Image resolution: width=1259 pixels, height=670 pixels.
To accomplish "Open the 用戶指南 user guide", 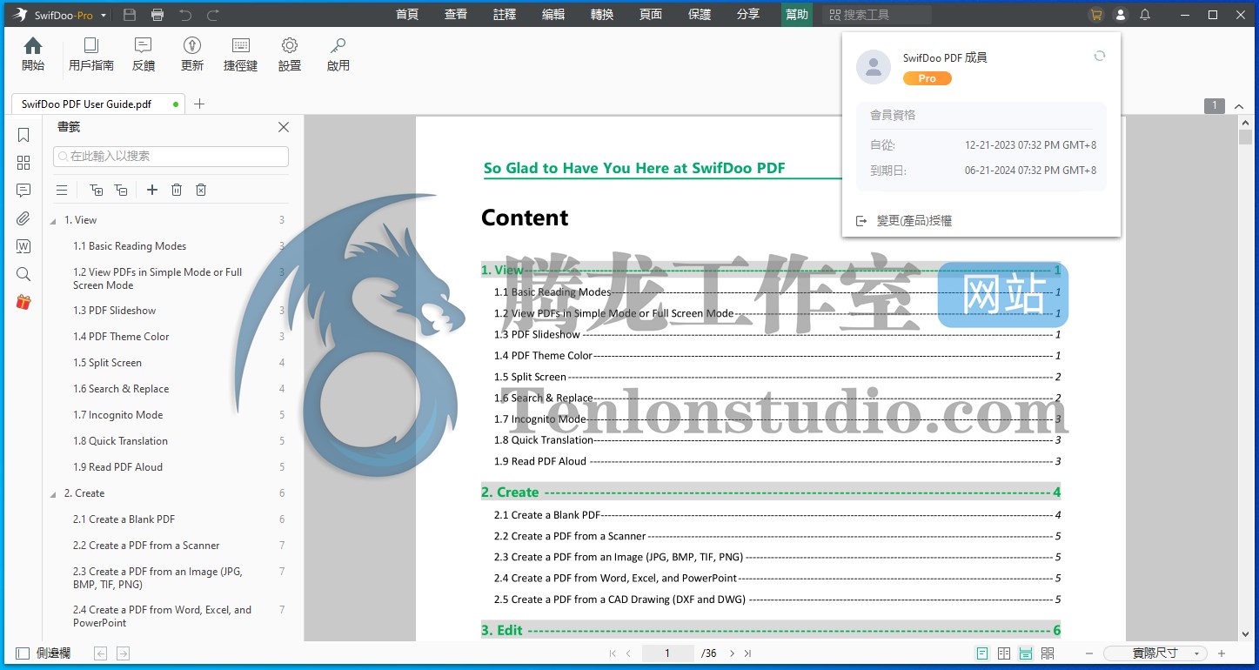I will click(91, 54).
